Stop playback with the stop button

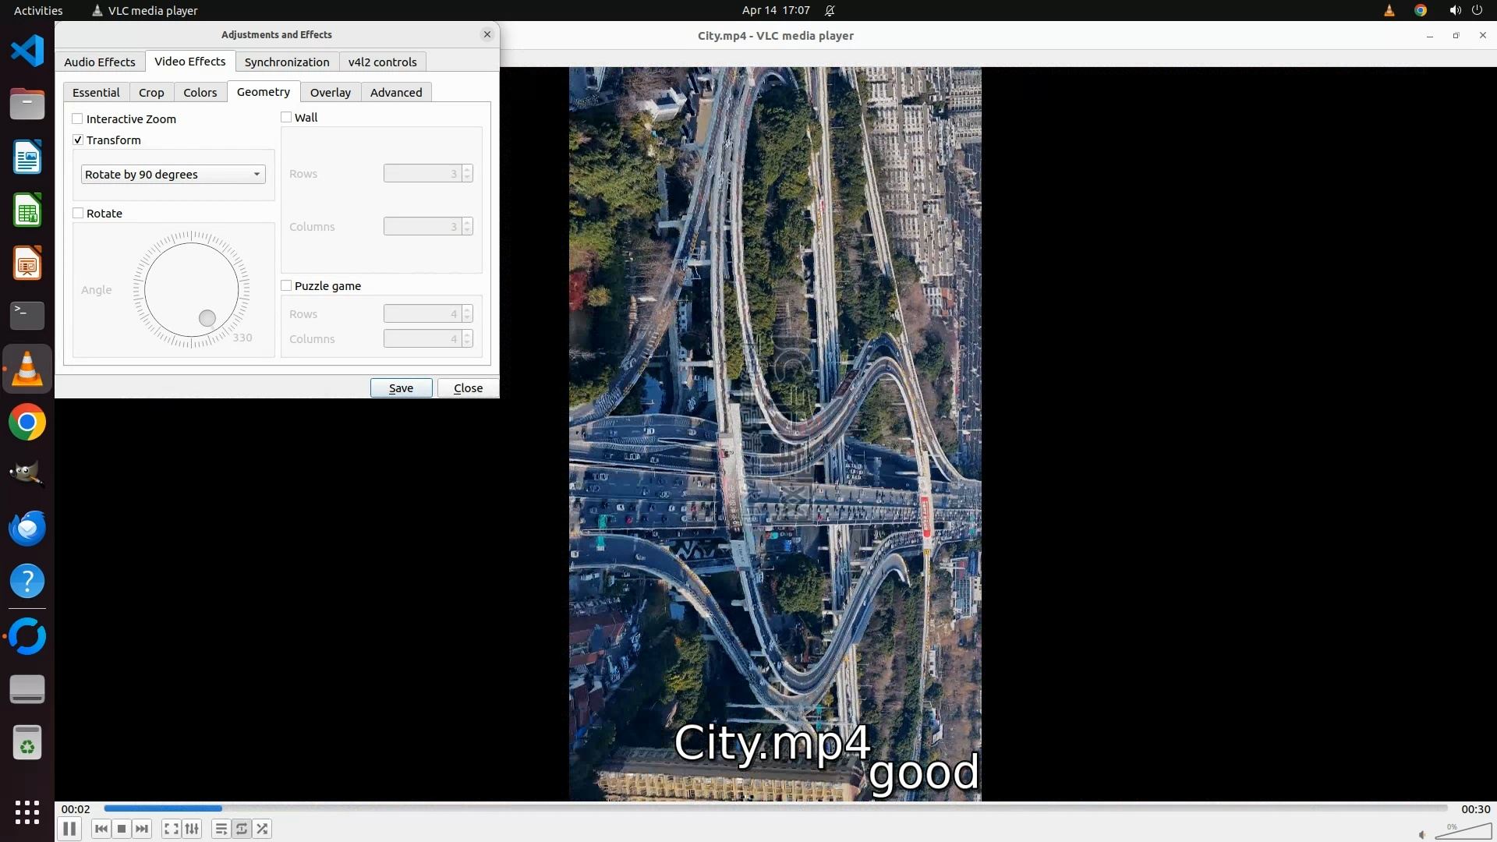(x=122, y=829)
